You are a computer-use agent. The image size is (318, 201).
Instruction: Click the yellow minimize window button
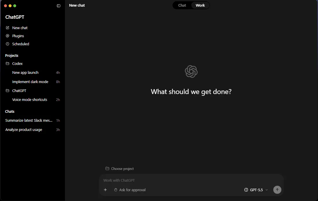(x=10, y=6)
